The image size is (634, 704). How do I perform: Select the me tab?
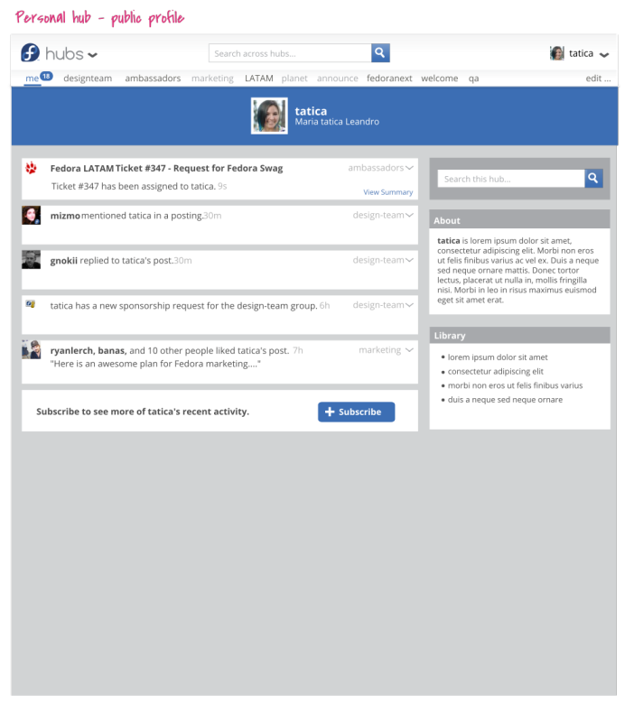point(32,79)
